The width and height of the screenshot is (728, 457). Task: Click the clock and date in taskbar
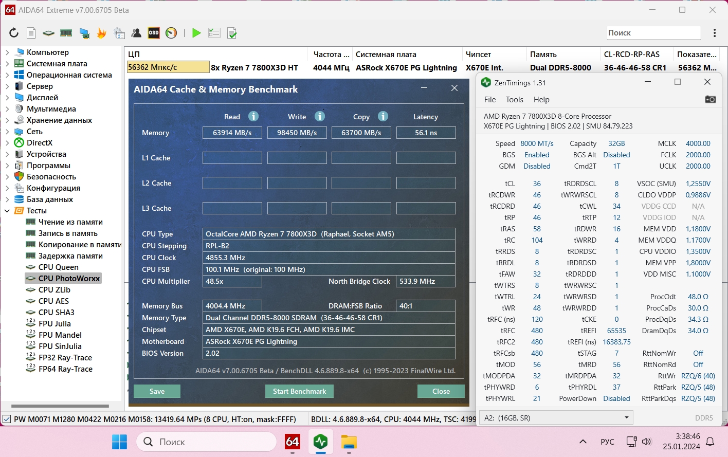(681, 442)
